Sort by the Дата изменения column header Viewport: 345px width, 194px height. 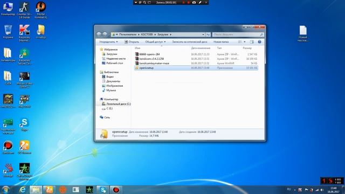[201, 48]
